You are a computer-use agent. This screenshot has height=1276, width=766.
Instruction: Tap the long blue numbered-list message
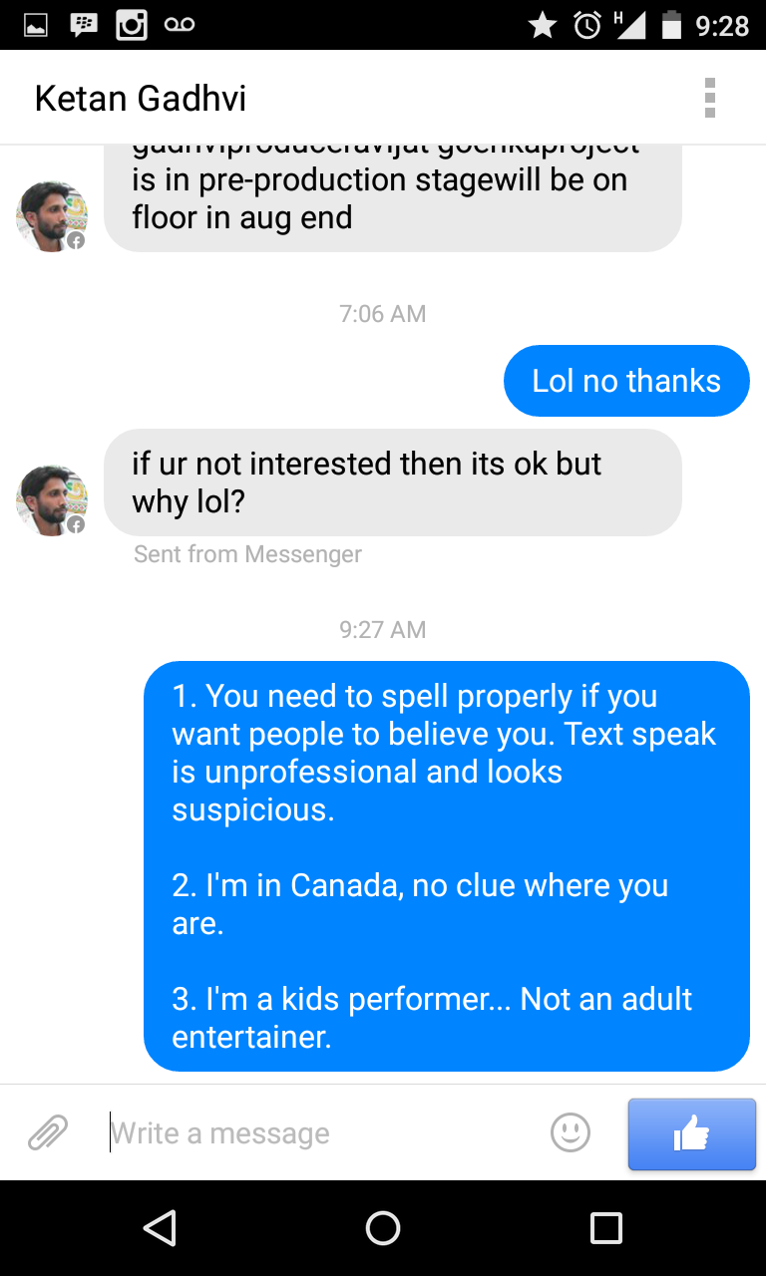point(446,865)
